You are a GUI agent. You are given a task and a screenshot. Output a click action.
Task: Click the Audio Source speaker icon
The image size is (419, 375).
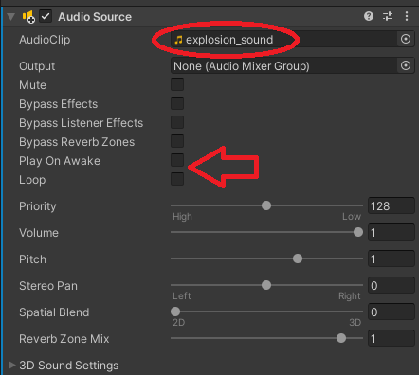(x=28, y=17)
